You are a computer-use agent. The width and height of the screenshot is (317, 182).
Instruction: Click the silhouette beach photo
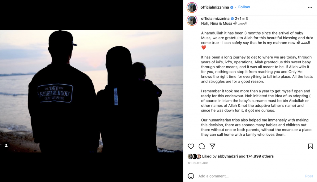click(92, 91)
